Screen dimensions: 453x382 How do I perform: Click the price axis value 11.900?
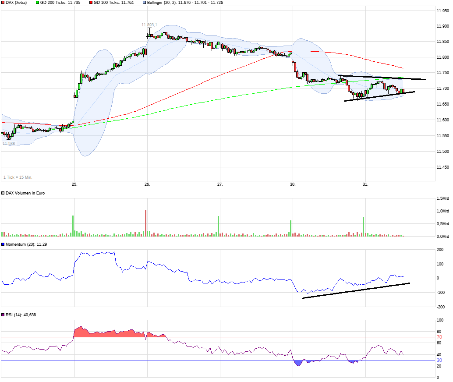point(443,26)
